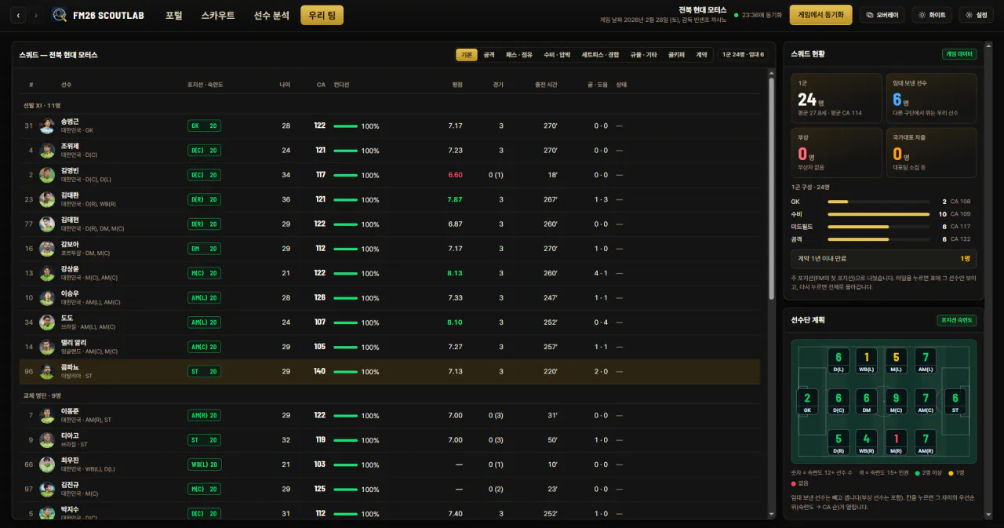Click 게임에서 동기화 sync button
The image size is (1004, 528).
820,15
